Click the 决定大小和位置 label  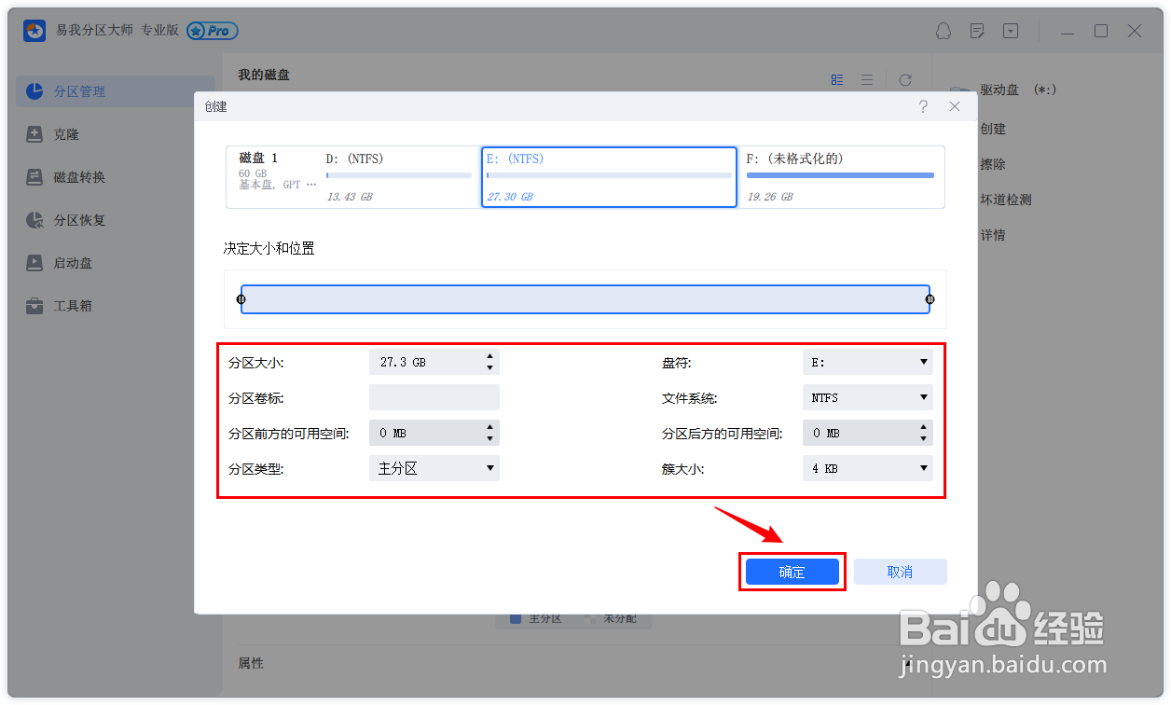(269, 249)
